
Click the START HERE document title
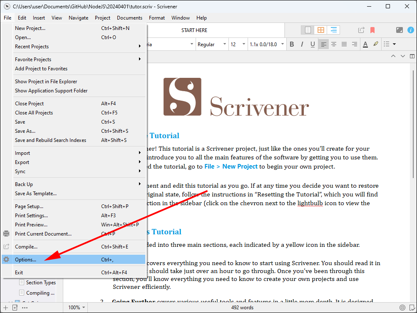(194, 30)
